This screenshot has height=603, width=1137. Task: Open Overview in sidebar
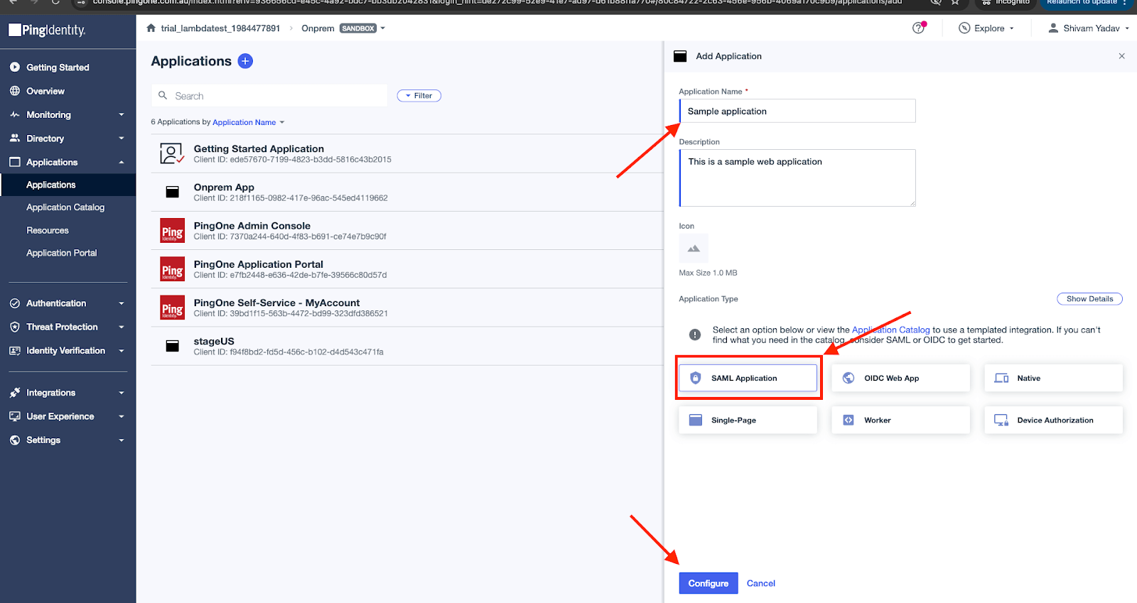tap(45, 91)
